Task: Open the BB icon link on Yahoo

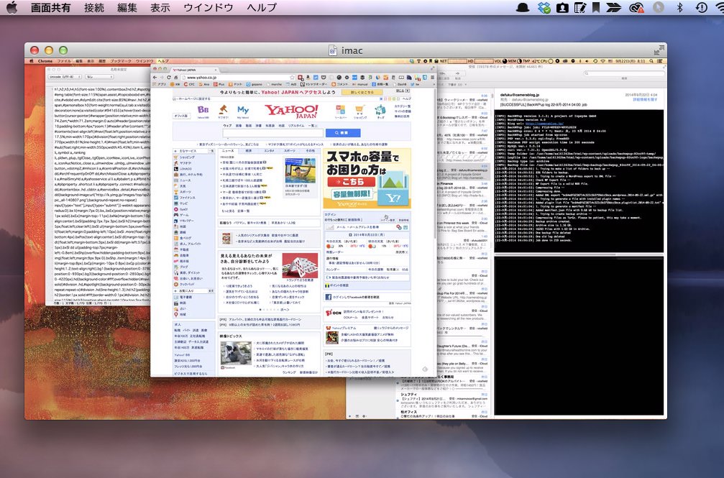Action: (203, 111)
